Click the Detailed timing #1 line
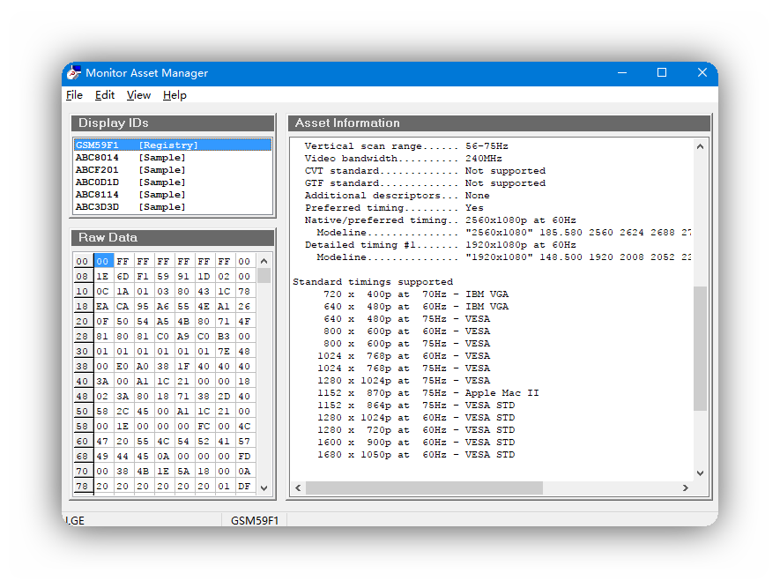This screenshot has height=588, width=780. coord(441,245)
